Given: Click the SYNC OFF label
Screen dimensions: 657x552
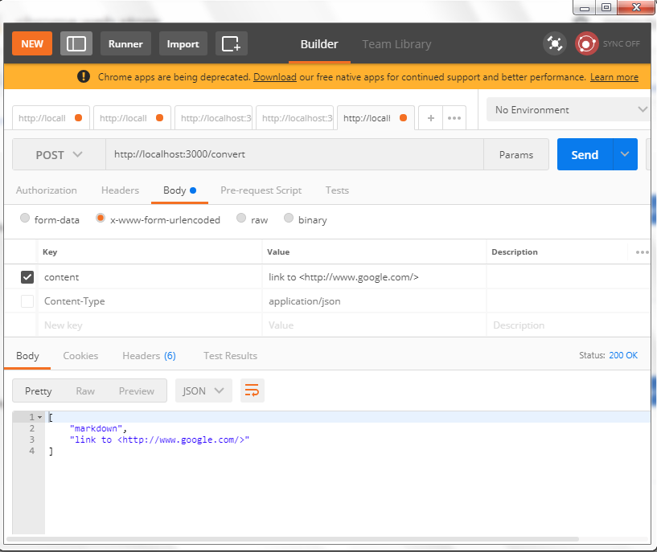Looking at the screenshot, I should (x=621, y=44).
